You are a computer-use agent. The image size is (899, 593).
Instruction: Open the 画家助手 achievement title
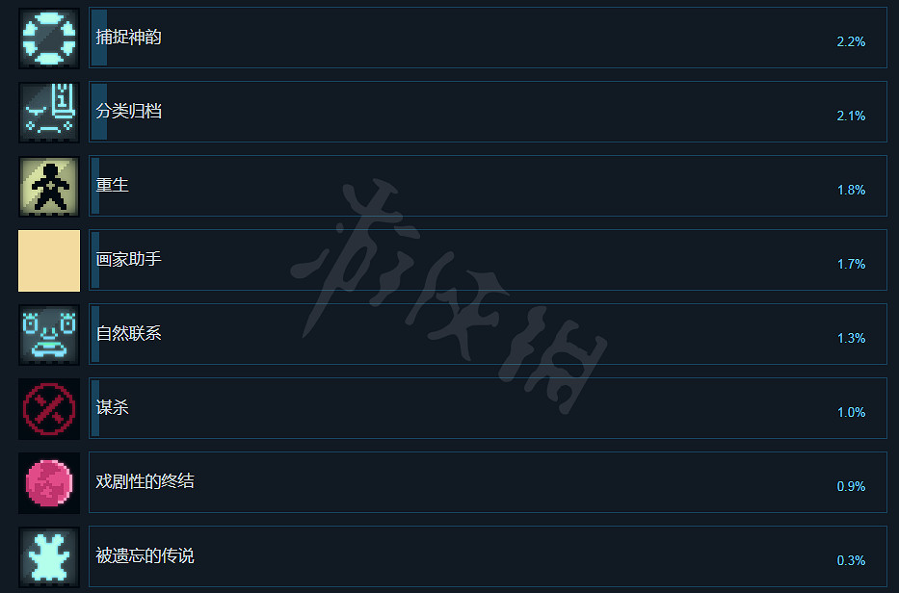[128, 260]
